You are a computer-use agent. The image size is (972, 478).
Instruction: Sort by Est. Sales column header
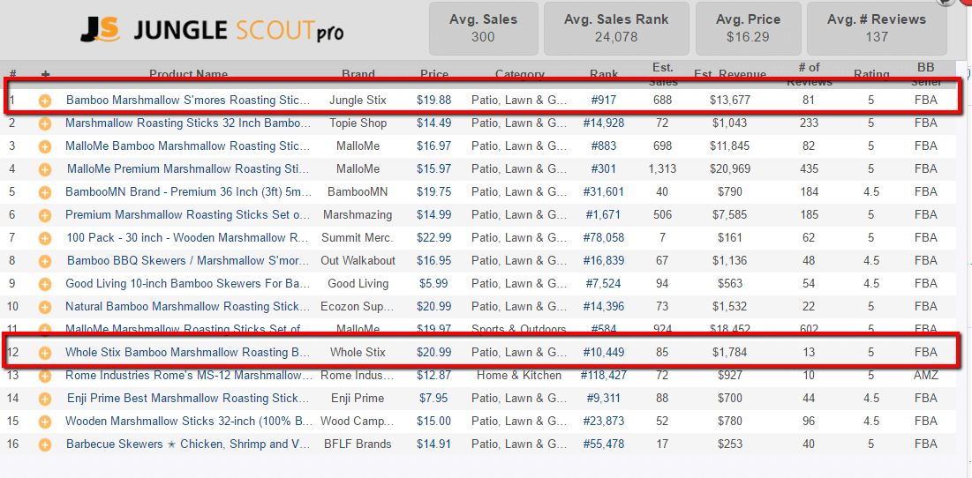point(663,74)
